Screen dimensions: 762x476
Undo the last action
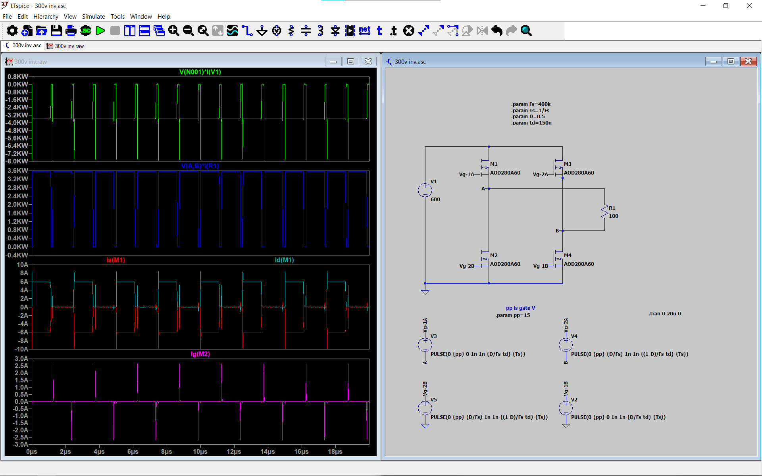coord(497,31)
